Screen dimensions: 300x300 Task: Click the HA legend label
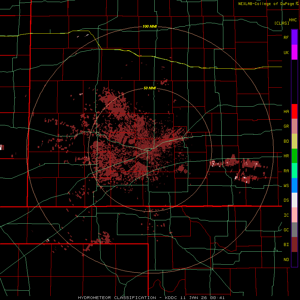point(286,112)
